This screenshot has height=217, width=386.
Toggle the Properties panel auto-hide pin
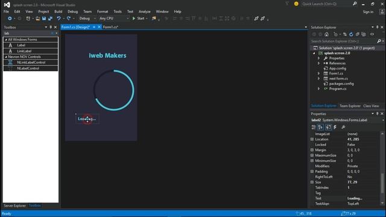pyautogui.click(x=377, y=114)
